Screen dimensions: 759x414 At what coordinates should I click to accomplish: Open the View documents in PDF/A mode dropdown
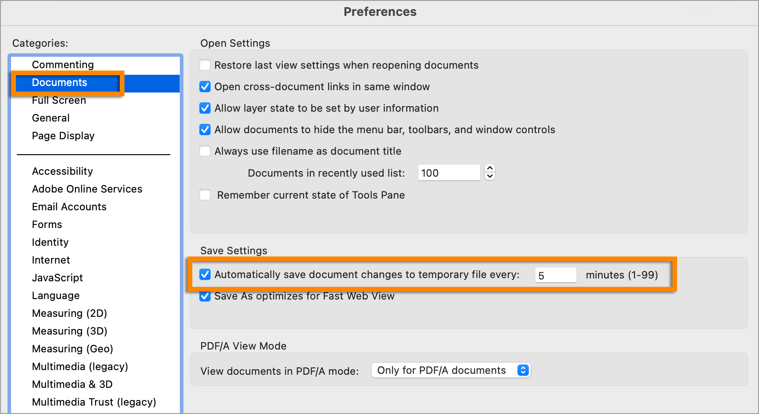tap(450, 371)
